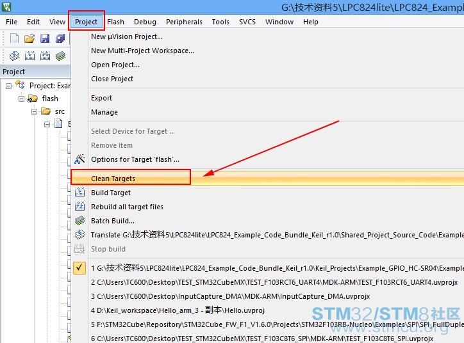Click the Options for Target wand icon

pyautogui.click(x=79, y=159)
